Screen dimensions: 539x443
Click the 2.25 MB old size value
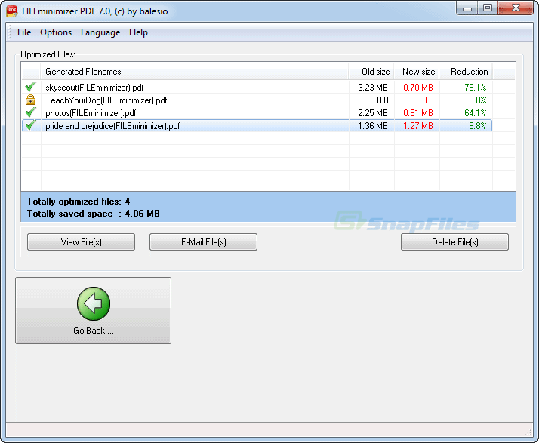373,113
